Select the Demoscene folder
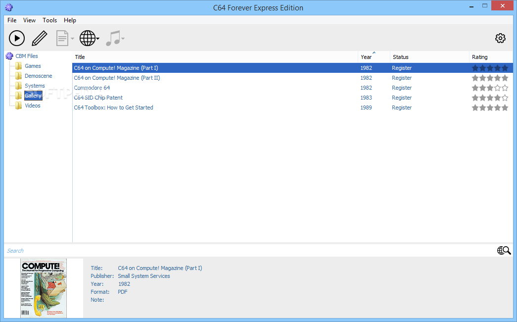 (x=39, y=76)
